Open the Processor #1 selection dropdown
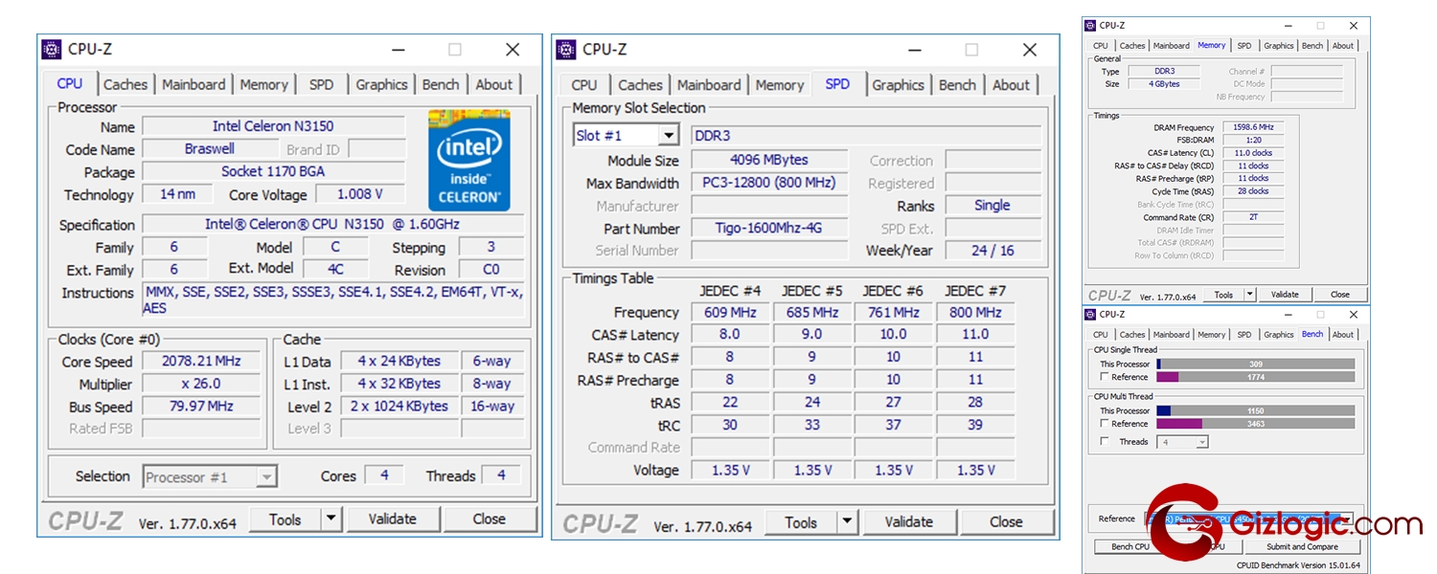 coord(267,476)
